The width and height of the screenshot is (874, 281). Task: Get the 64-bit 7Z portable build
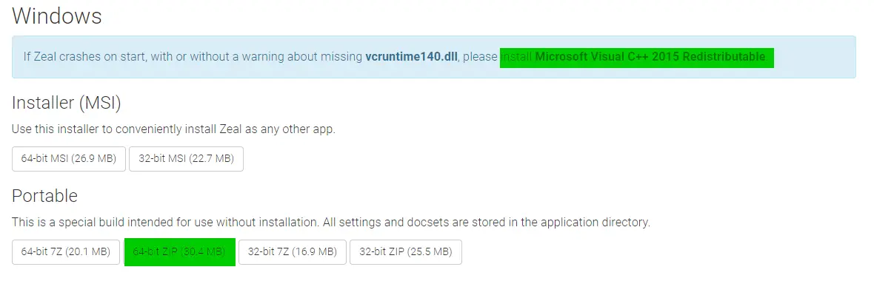[66, 252]
